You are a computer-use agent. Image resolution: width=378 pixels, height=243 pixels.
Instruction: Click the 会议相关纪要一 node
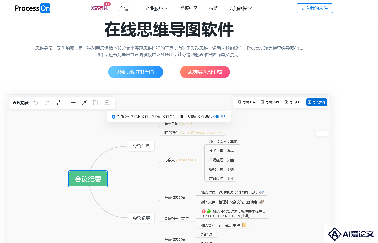pos(177,197)
